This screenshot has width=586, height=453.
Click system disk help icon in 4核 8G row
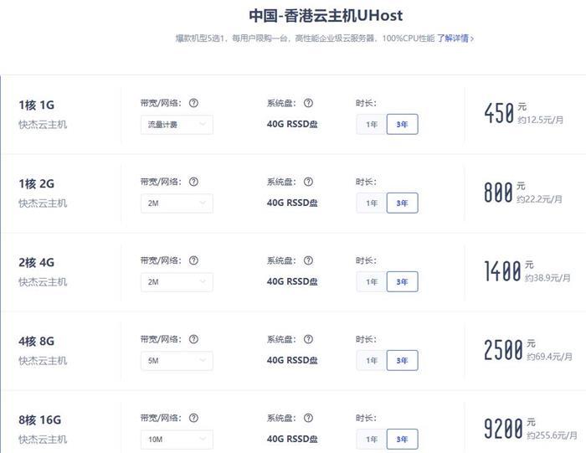coord(308,339)
